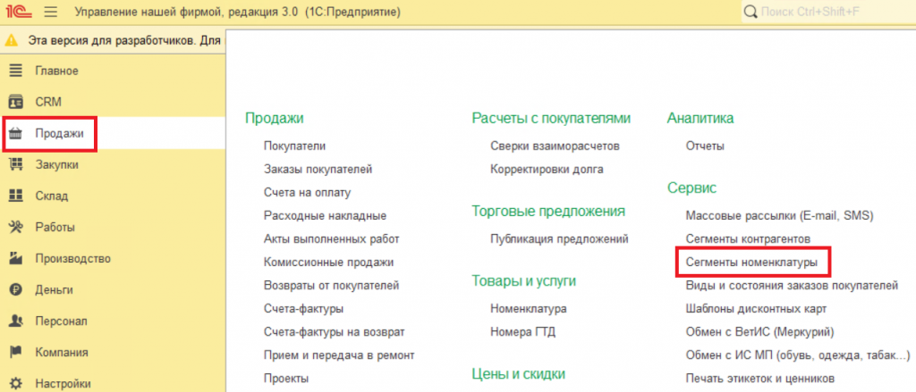This screenshot has height=392, width=916.
Task: Open the Склад section
Action: (x=51, y=196)
